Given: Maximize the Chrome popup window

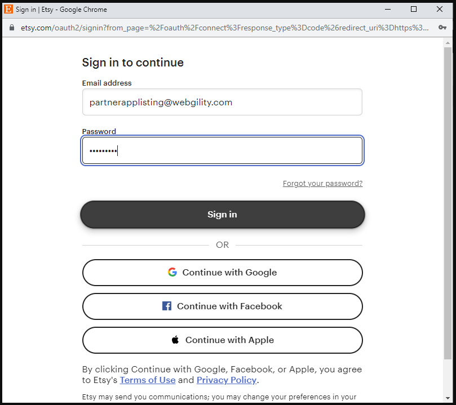Looking at the screenshot, I should (414, 10).
